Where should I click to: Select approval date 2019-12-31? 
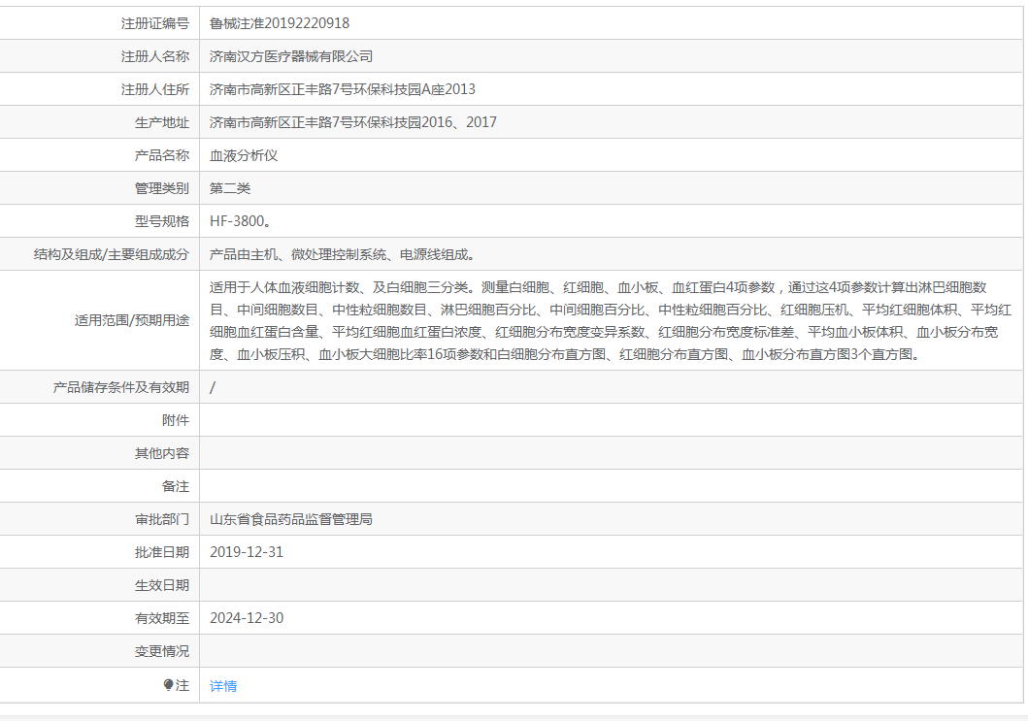tap(247, 552)
